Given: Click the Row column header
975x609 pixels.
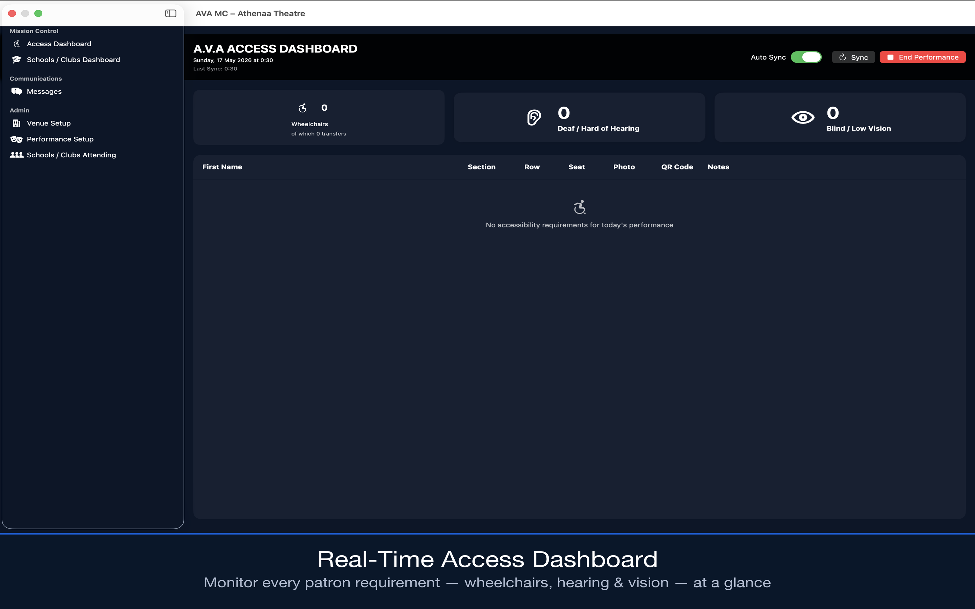Looking at the screenshot, I should pyautogui.click(x=532, y=167).
